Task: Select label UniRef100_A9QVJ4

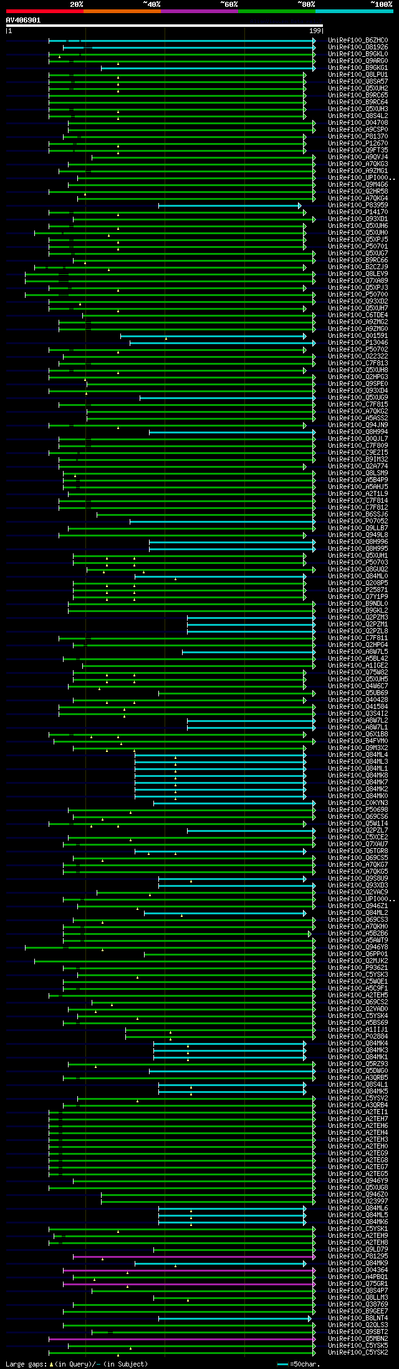Action: pos(358,157)
